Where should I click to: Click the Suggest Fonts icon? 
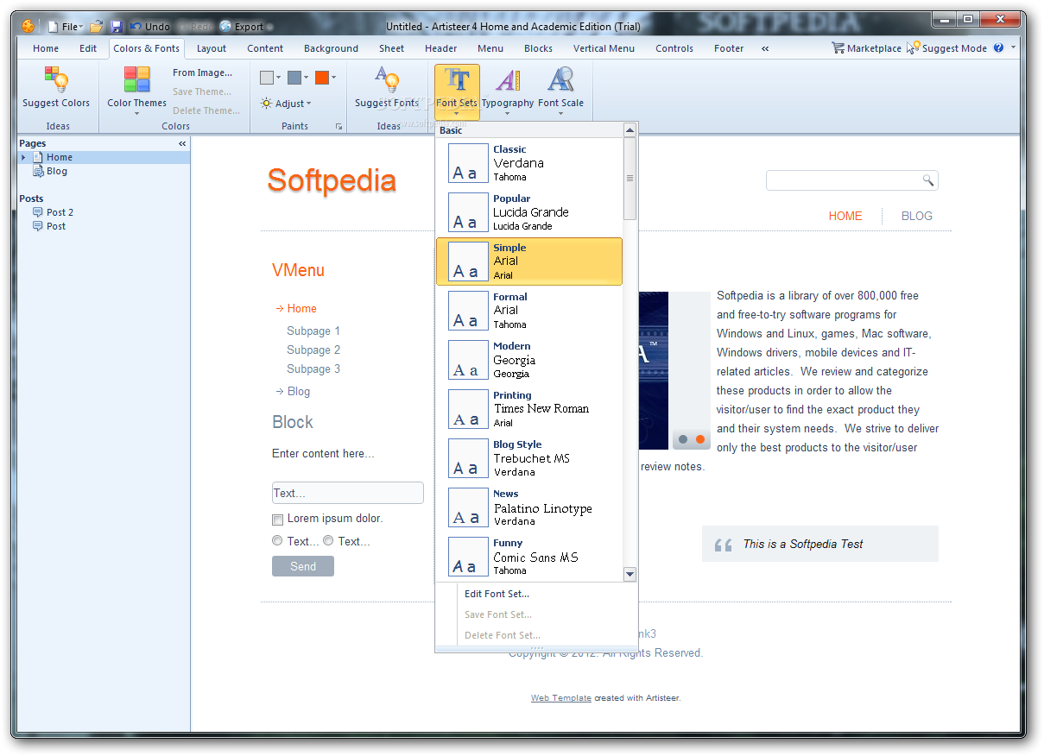point(386,79)
